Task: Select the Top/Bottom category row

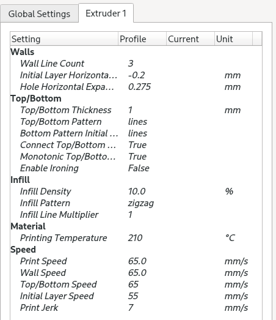Action: [136, 99]
